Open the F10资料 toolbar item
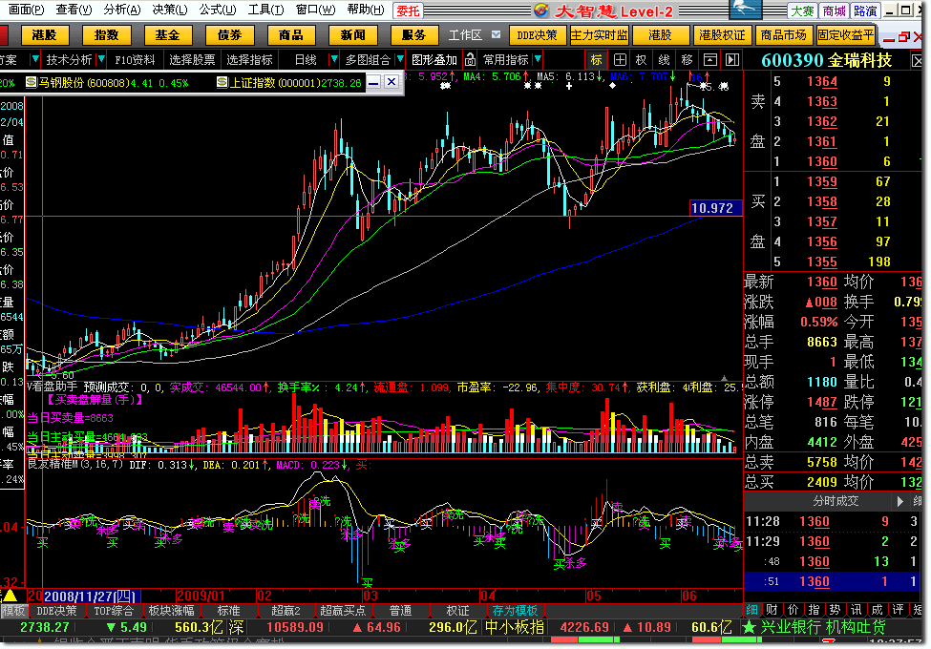The height and width of the screenshot is (649, 931). pyautogui.click(x=135, y=60)
